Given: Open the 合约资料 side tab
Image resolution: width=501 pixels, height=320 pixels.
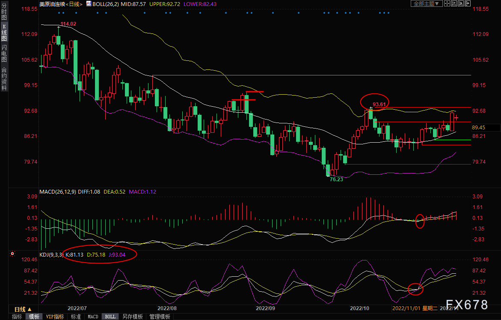Looking at the screenshot, I should (4, 79).
